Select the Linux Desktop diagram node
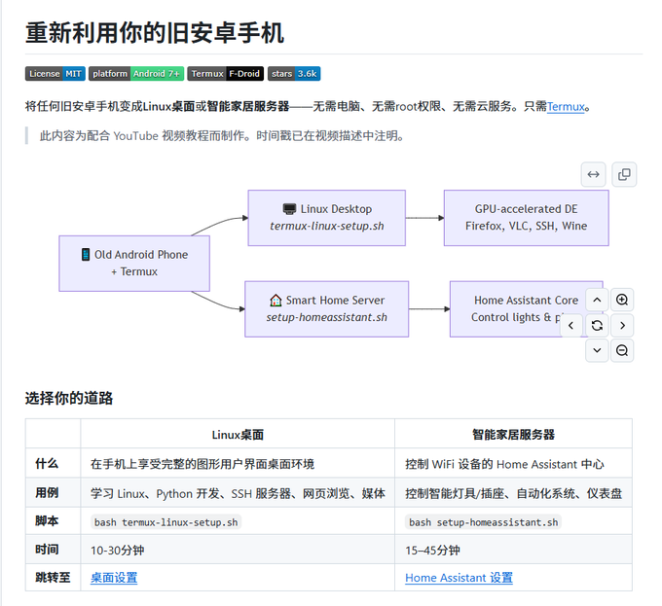 (x=327, y=218)
